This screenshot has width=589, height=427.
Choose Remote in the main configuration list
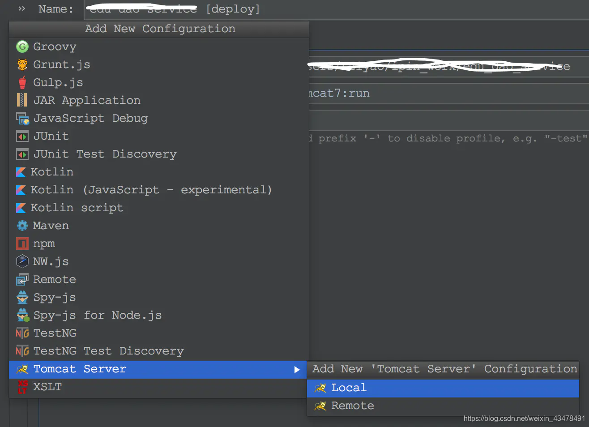point(159,279)
